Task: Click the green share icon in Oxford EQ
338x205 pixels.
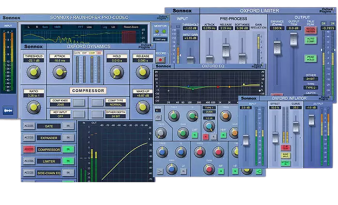Action: [259, 172]
